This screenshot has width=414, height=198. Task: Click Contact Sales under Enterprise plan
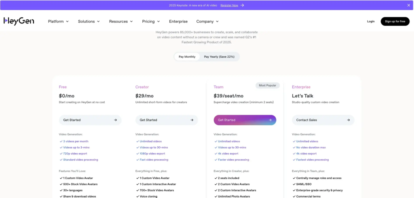(x=323, y=120)
